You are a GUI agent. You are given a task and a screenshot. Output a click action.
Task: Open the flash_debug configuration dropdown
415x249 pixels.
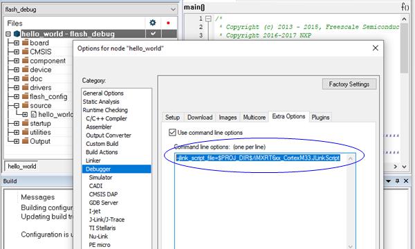(90, 10)
